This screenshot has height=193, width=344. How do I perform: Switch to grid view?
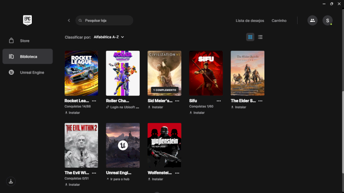(x=250, y=37)
